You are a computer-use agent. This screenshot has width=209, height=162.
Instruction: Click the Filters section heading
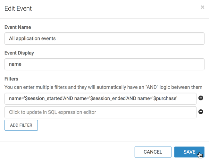coord(11,79)
